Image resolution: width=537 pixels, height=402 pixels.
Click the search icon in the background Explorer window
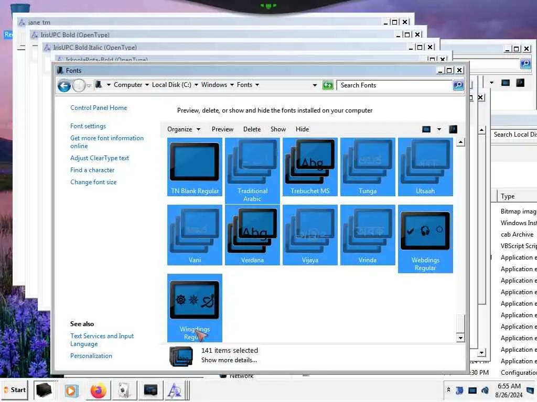(525, 63)
